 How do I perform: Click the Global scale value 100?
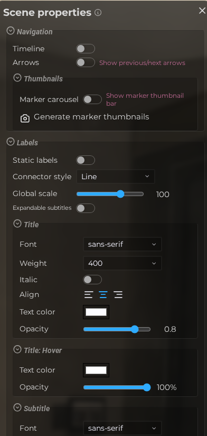pyautogui.click(x=163, y=194)
